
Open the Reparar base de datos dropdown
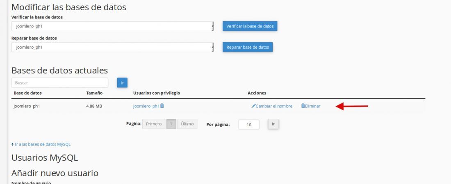point(112,47)
